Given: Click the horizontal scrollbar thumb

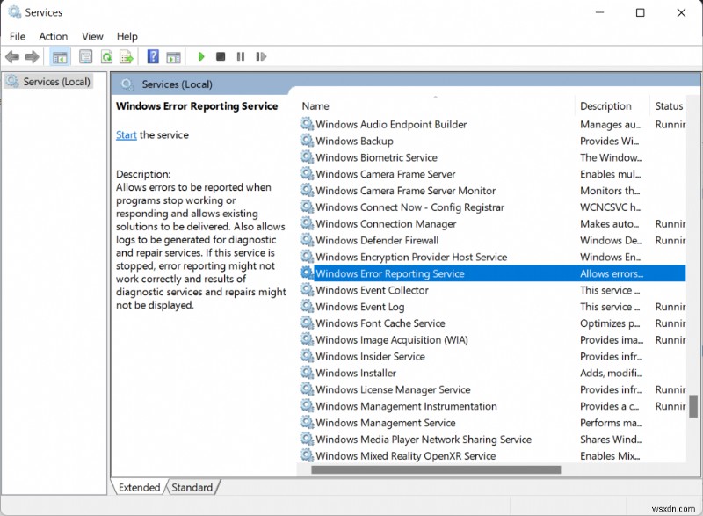Looking at the screenshot, I should pos(436,469).
